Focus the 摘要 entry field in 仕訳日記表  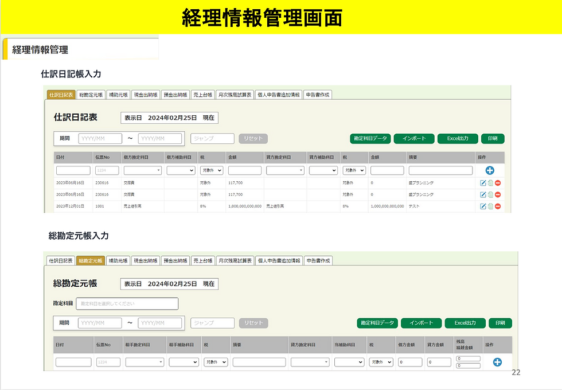click(x=440, y=170)
